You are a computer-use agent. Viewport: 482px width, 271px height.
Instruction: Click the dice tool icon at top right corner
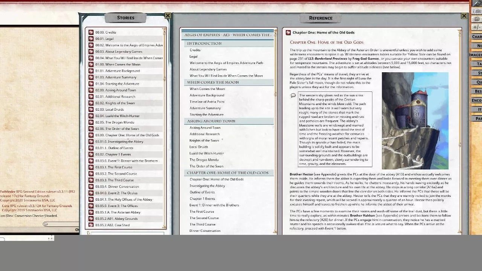point(476,3)
